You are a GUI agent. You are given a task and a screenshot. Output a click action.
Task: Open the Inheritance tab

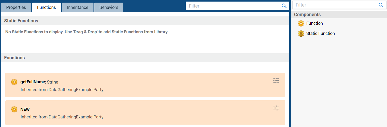(x=78, y=7)
